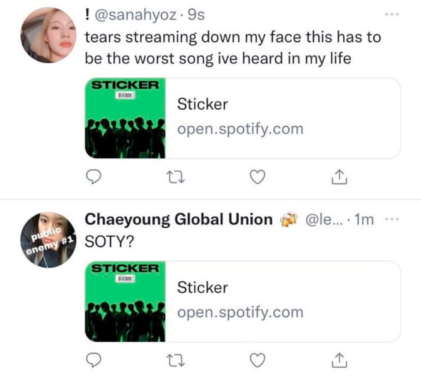421x379 pixels.
Task: Open @sanahyoz profile picture
Action: coord(48,35)
